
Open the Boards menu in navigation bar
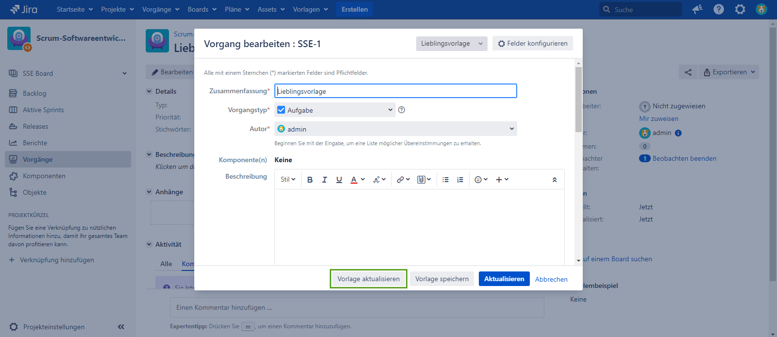[x=202, y=9]
